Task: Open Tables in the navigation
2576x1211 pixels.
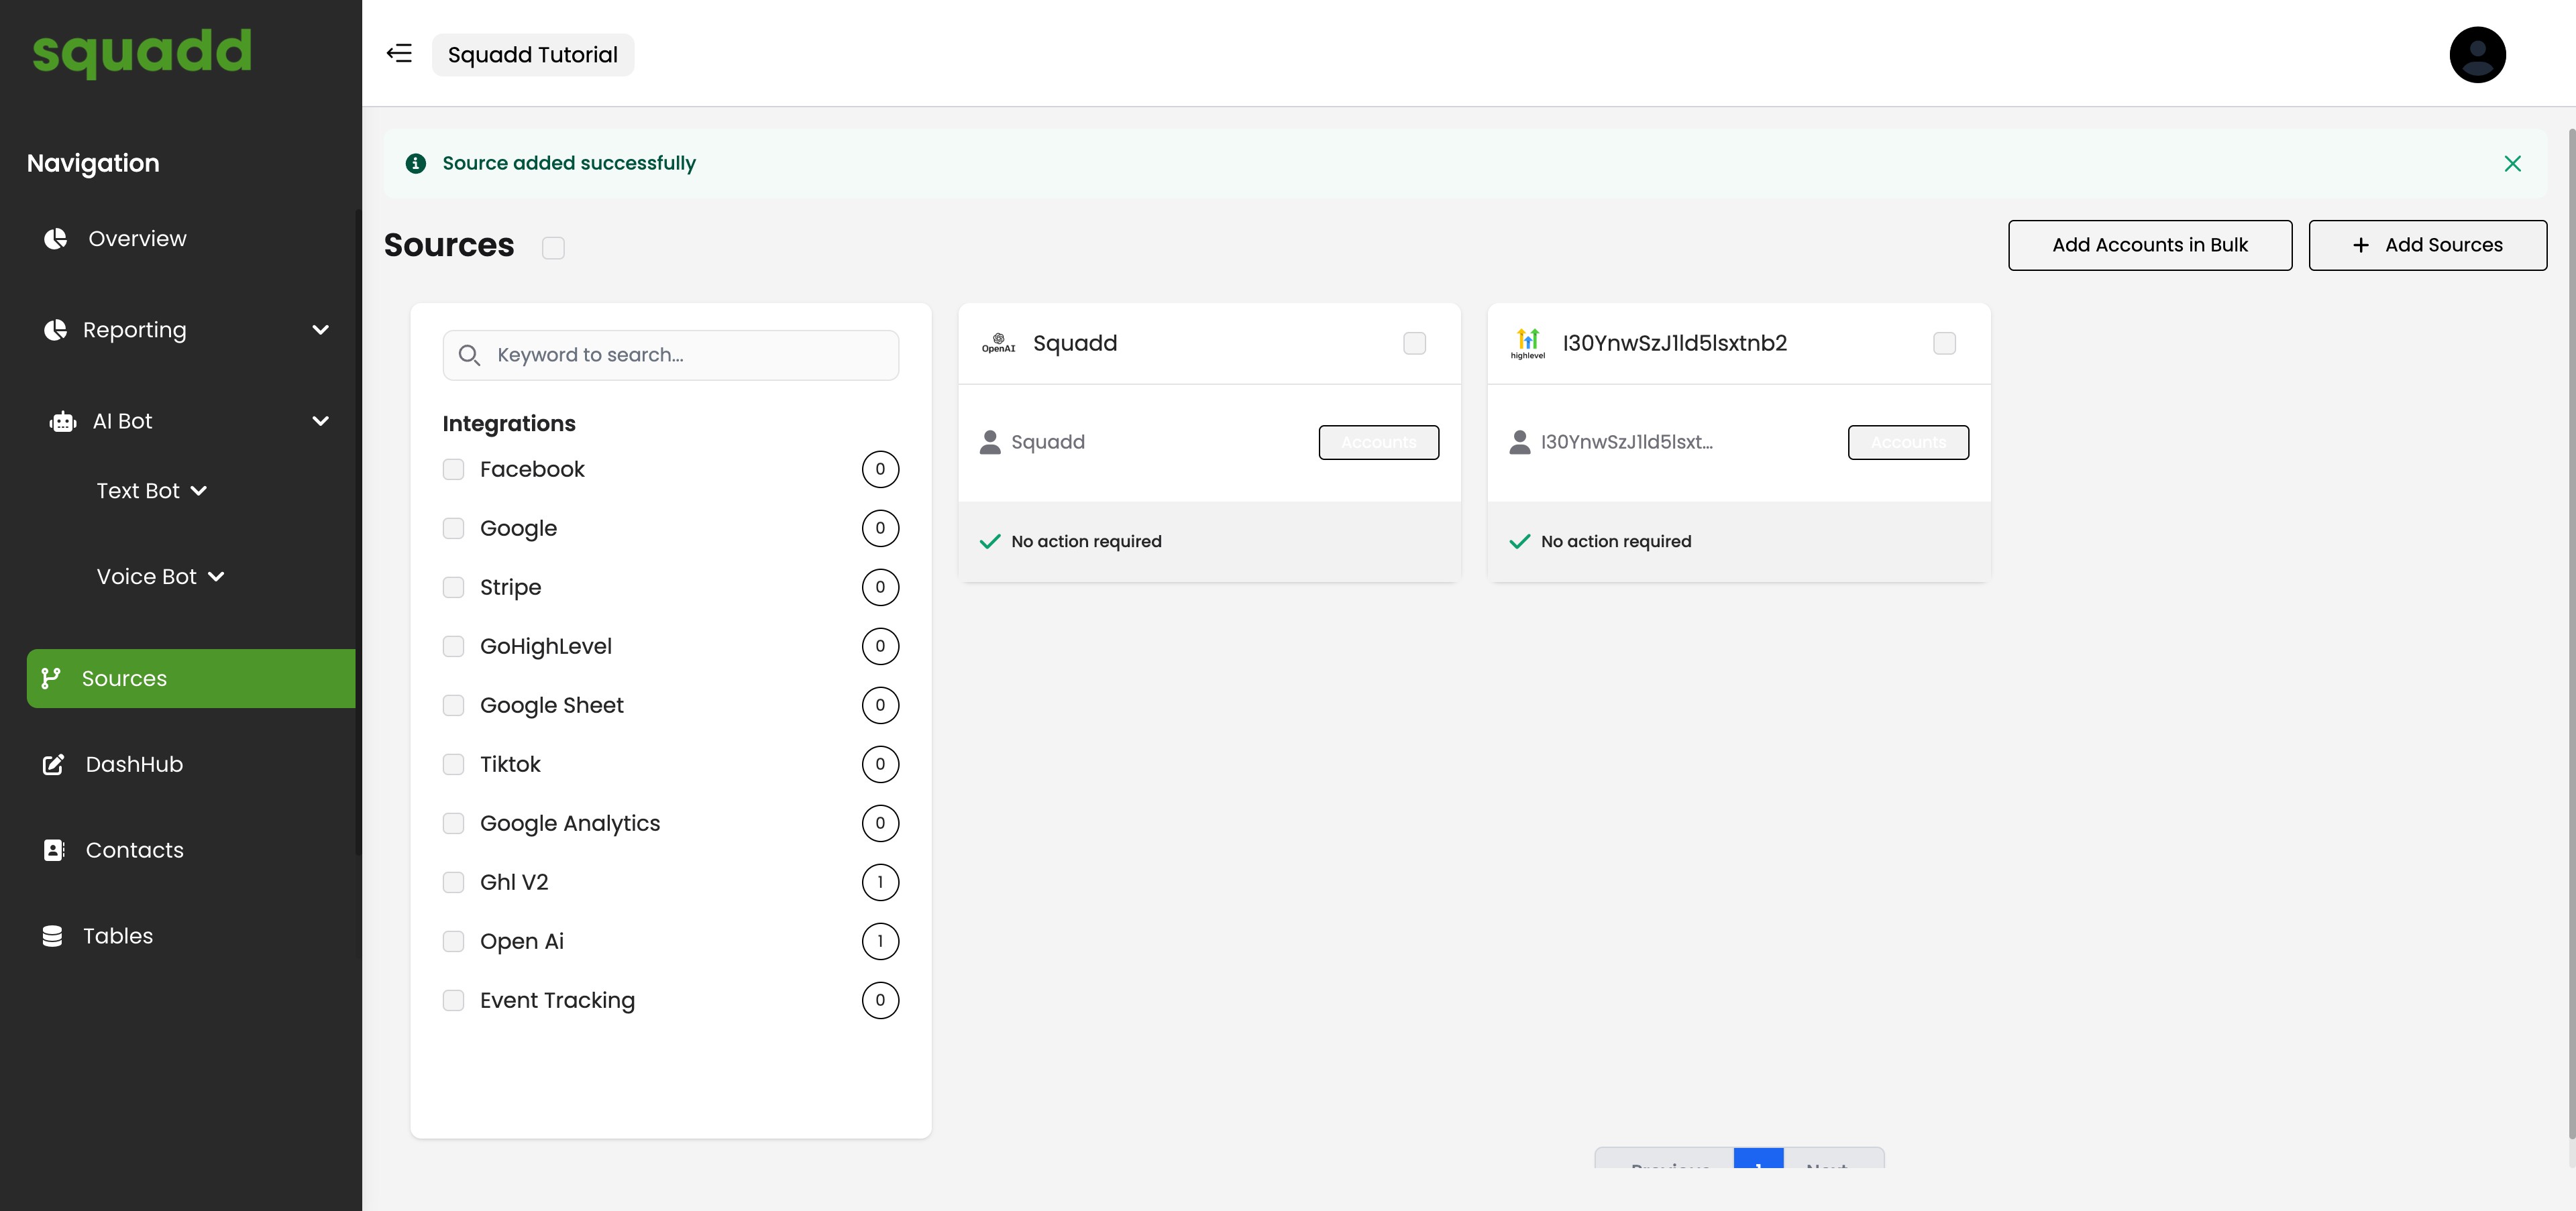Action: (x=117, y=936)
